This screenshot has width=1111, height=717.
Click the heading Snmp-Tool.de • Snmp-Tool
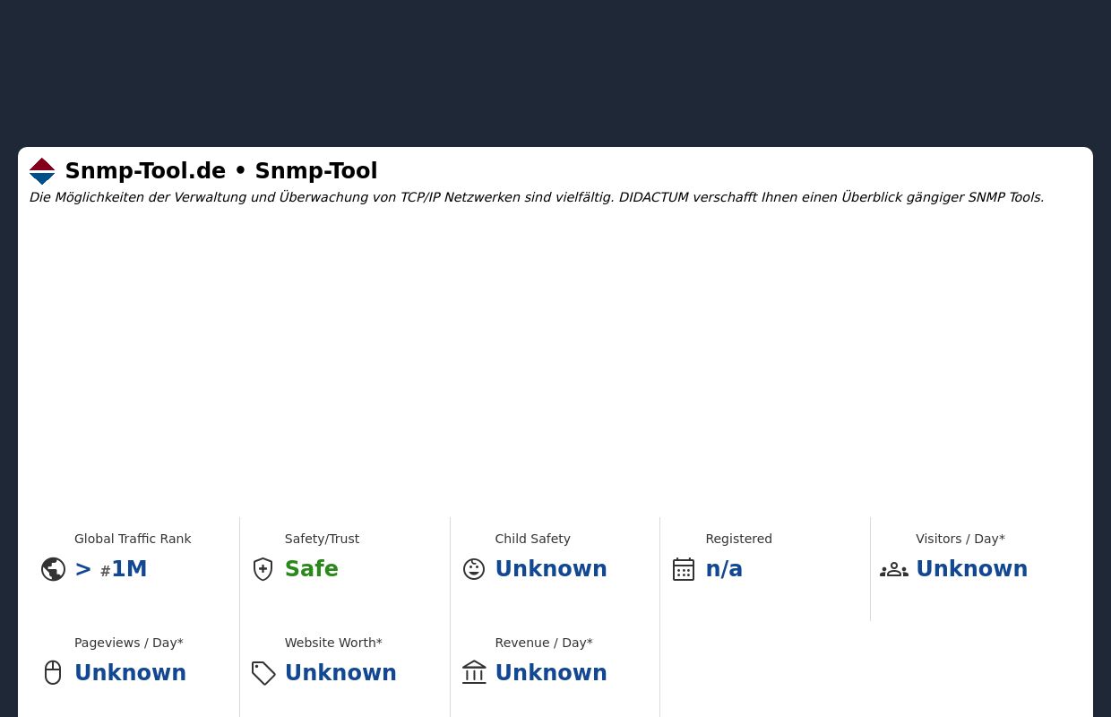click(221, 171)
